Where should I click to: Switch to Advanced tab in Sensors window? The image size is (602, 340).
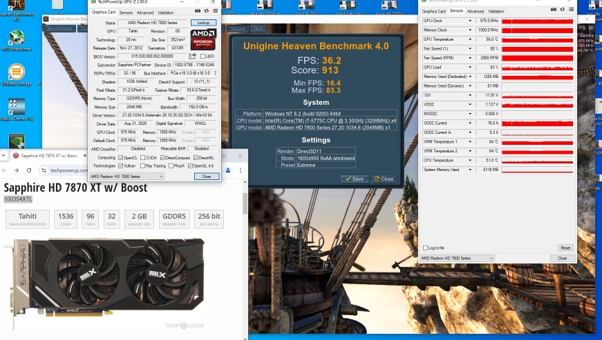pos(476,11)
